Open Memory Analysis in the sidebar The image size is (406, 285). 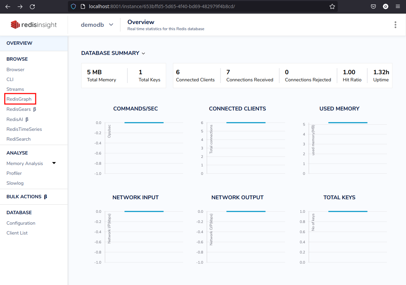tap(24, 163)
